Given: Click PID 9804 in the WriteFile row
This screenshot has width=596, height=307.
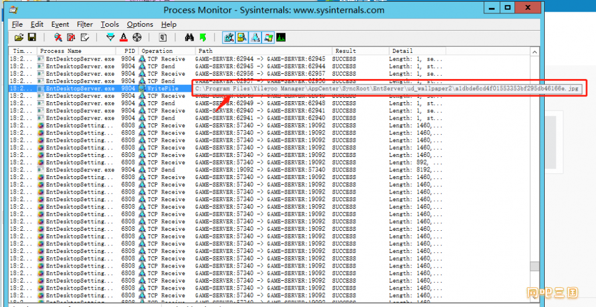Looking at the screenshot, I should click(128, 88).
